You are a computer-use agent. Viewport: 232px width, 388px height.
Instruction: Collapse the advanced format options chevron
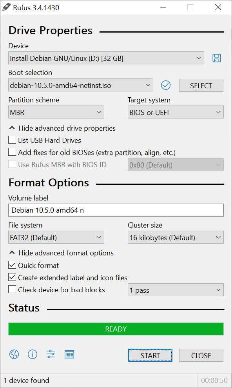[12, 253]
